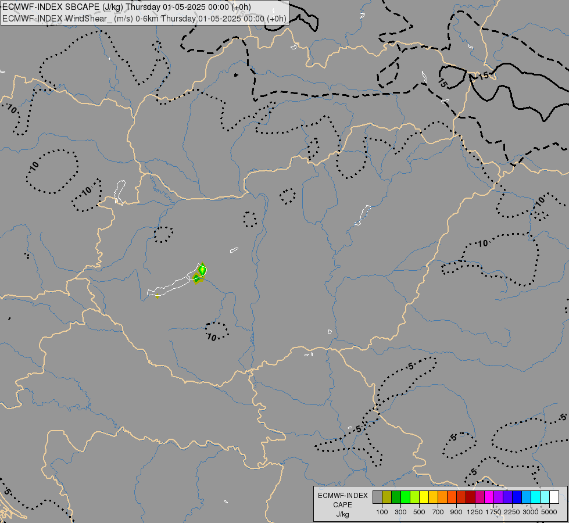
Task: Click the 'CAPE' word in the legend
Action: (x=342, y=505)
